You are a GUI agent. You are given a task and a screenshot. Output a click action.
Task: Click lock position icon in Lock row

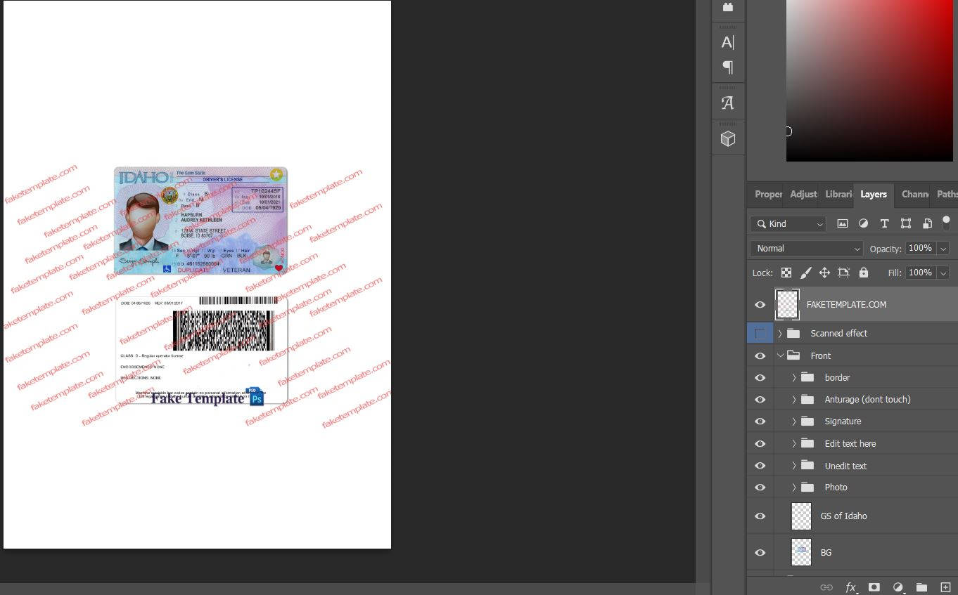click(824, 273)
